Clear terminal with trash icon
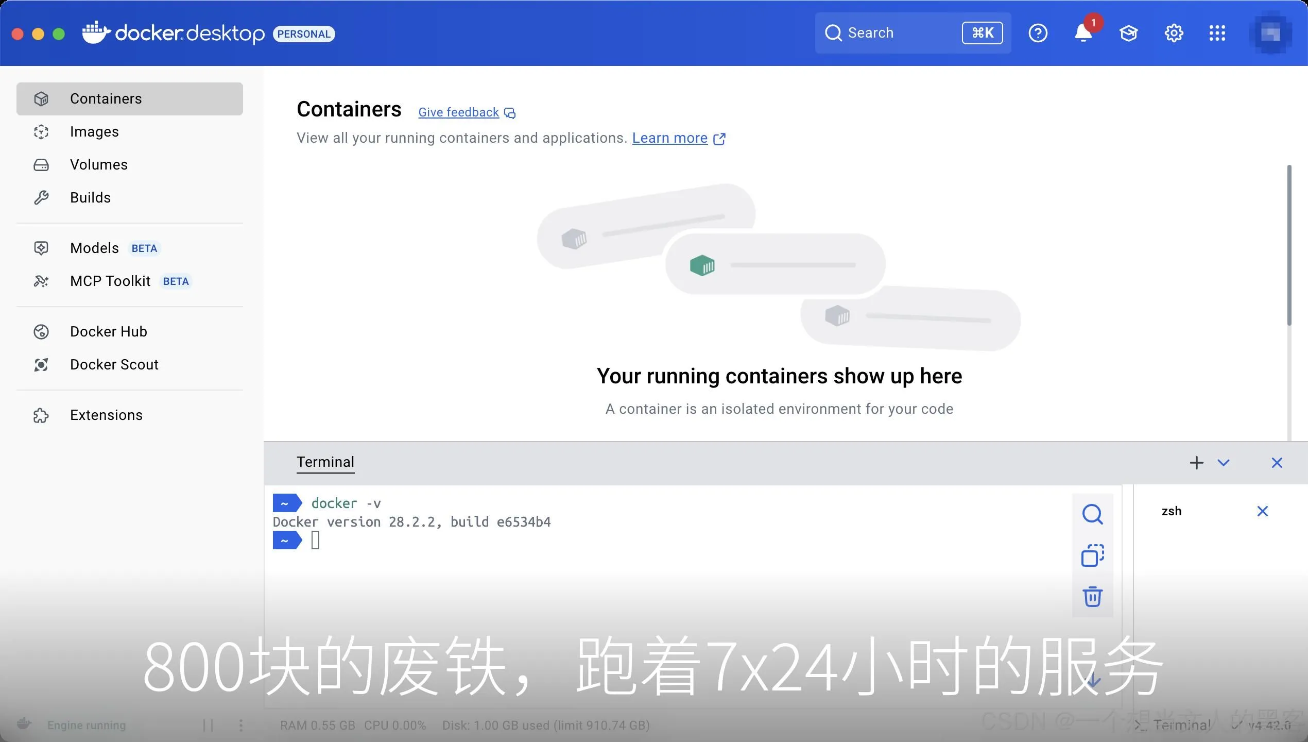Screen dimensions: 1308x742 (x=1092, y=597)
